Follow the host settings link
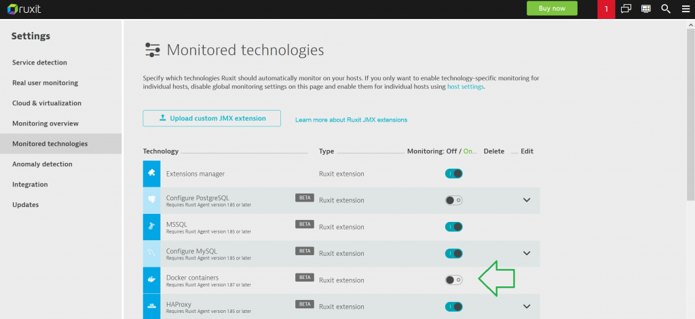Viewport: 695px width, 319px height. pyautogui.click(x=466, y=87)
